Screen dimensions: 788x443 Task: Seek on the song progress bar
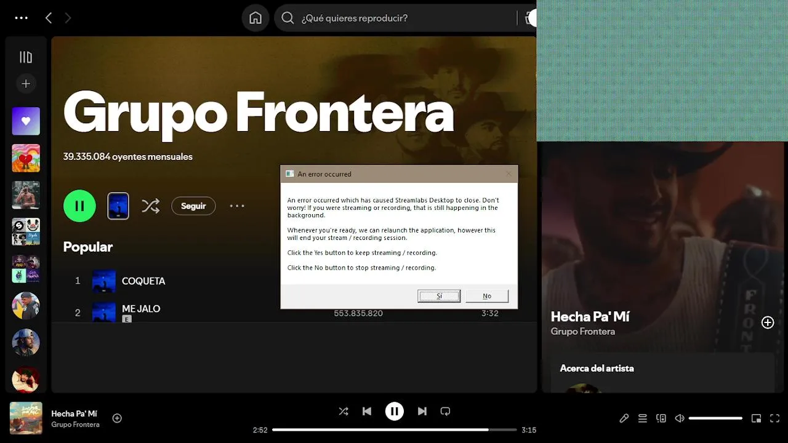(x=394, y=430)
